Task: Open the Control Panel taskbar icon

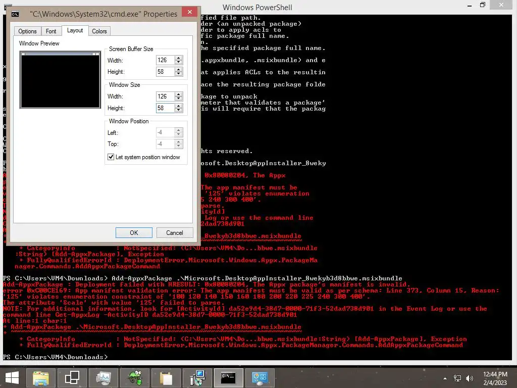Action: point(260,378)
